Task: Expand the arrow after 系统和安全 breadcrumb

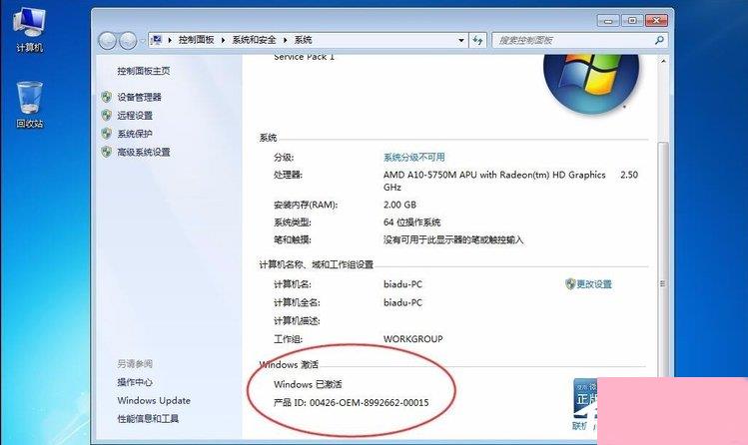Action: tap(285, 40)
